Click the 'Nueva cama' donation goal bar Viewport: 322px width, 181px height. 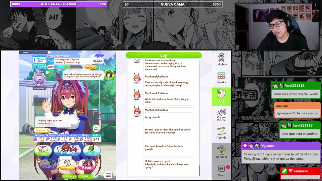[x=173, y=4]
